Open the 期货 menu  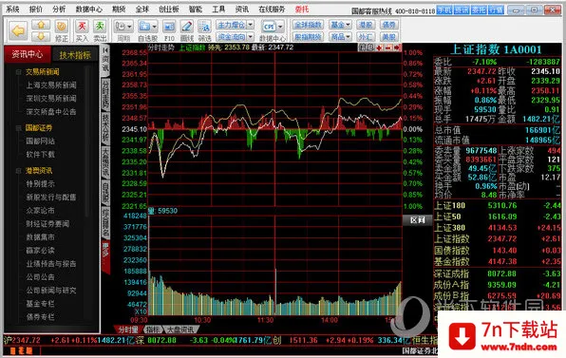[119, 9]
